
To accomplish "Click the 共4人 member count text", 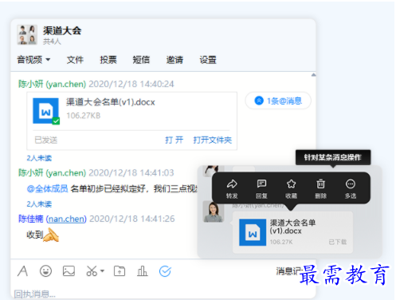I will 52,41.
